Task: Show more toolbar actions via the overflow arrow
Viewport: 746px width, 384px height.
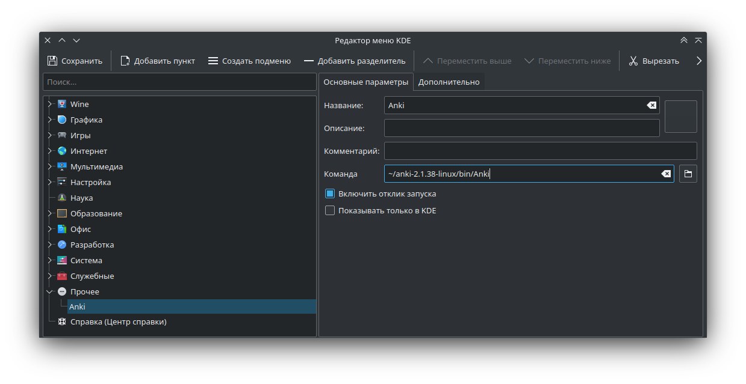Action: click(699, 61)
